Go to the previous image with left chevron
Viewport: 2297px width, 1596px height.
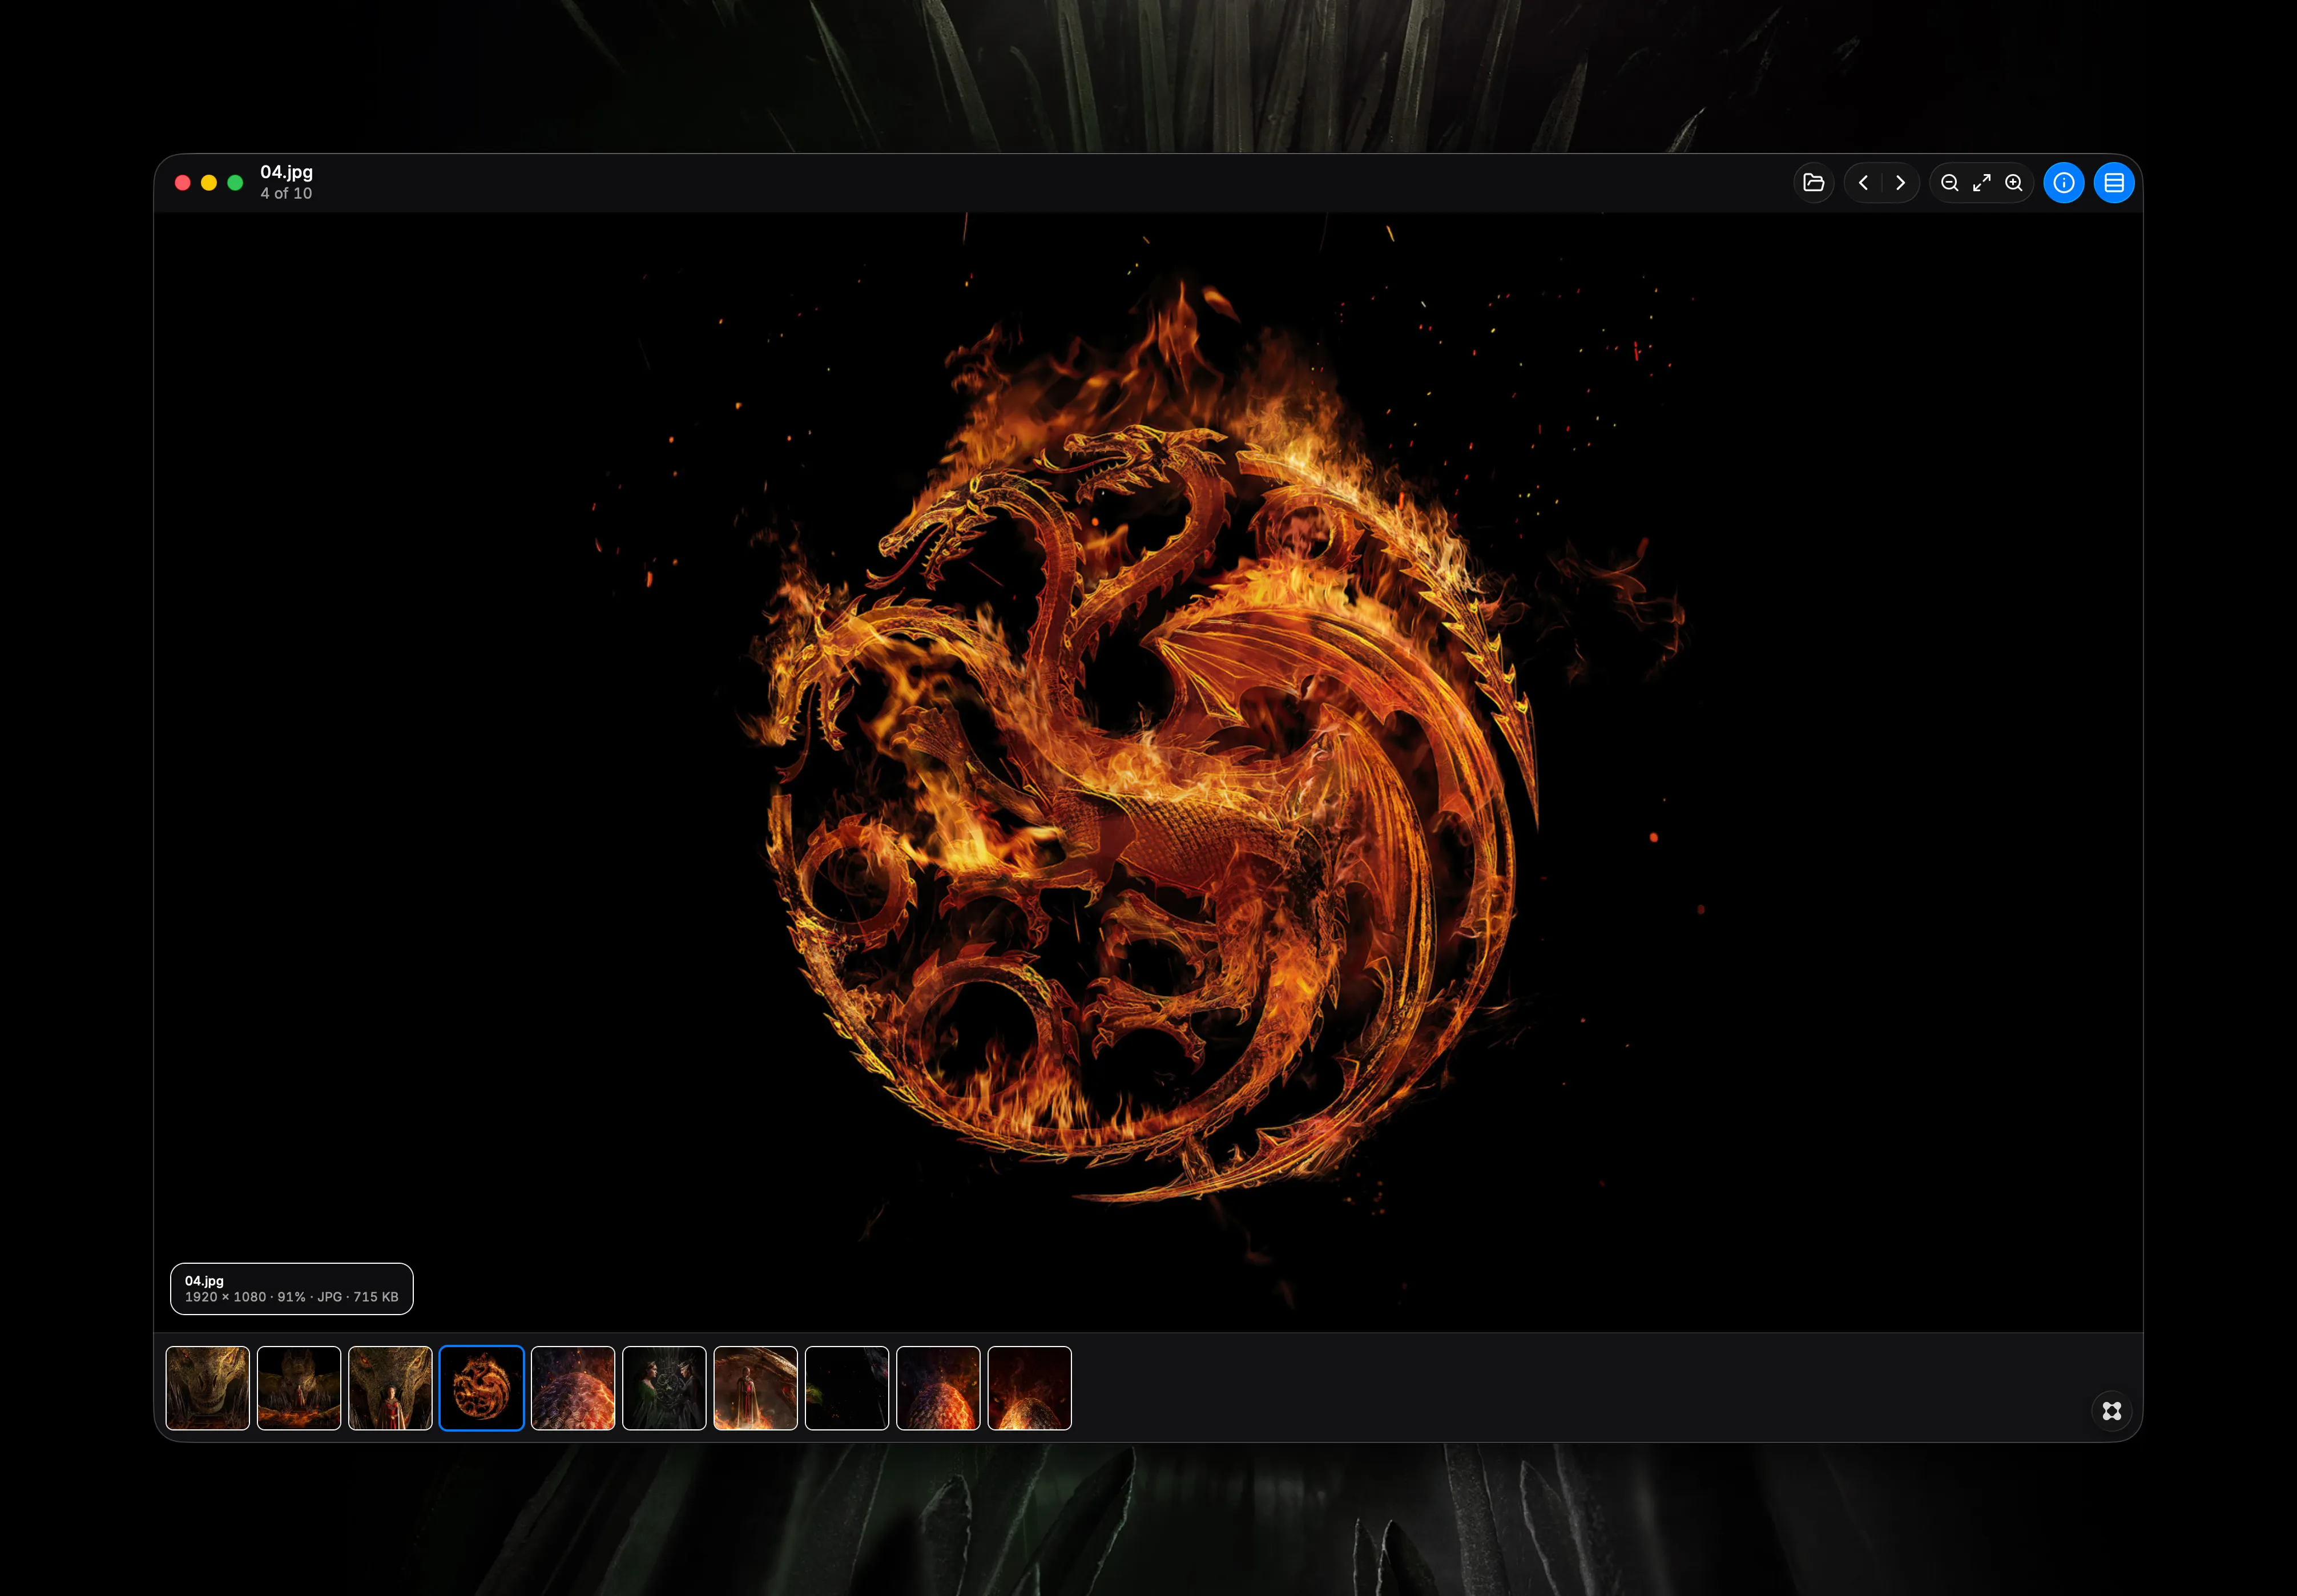[x=1863, y=183]
